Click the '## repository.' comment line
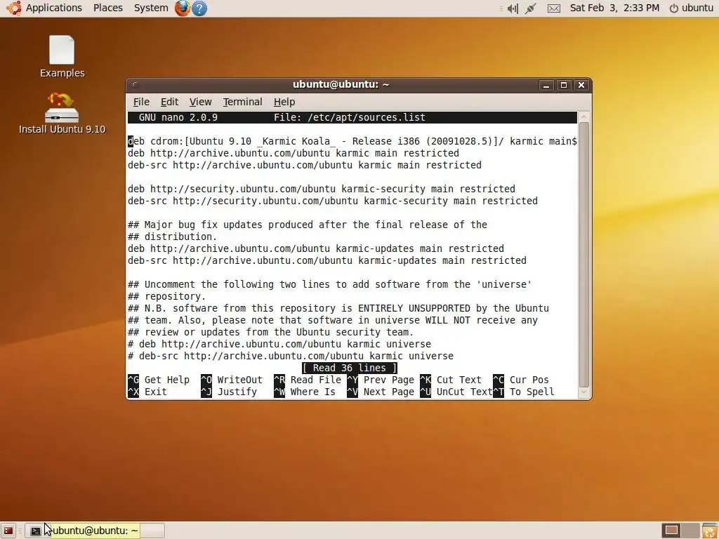Image resolution: width=719 pixels, height=539 pixels. 167,296
